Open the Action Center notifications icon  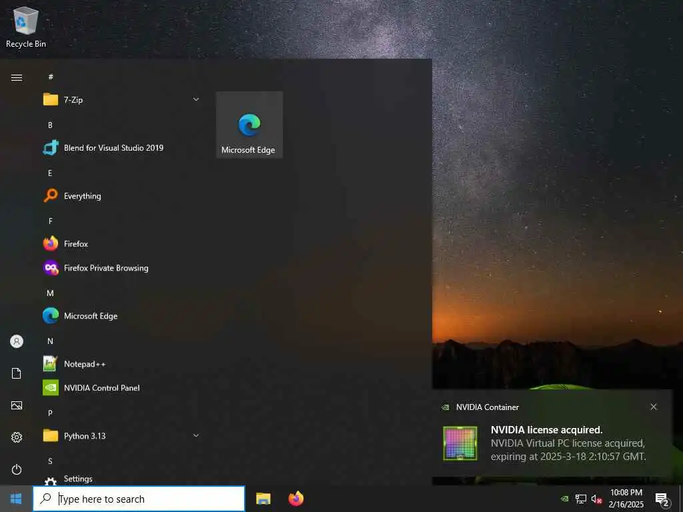click(x=662, y=499)
